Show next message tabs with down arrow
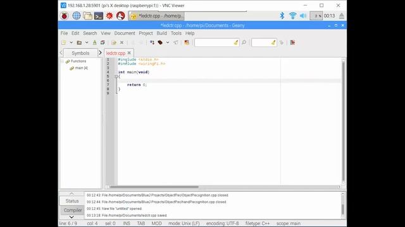 point(72,217)
